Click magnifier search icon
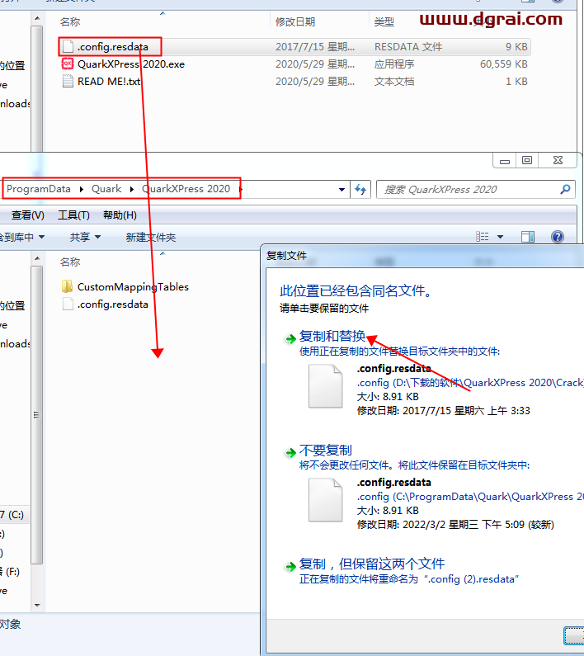Screen dimensions: 584x656 (565, 189)
